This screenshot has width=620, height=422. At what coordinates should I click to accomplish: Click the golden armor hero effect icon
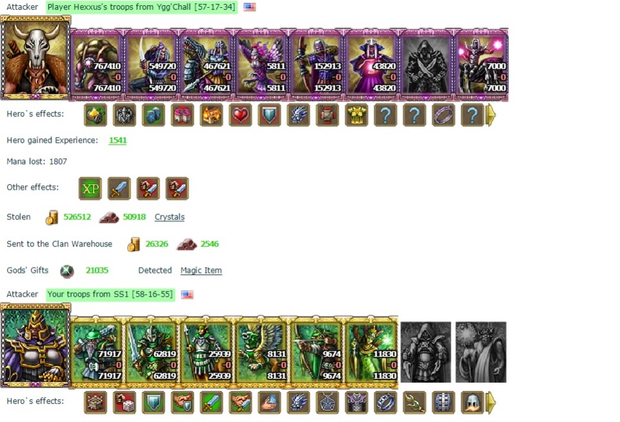pyautogui.click(x=357, y=115)
